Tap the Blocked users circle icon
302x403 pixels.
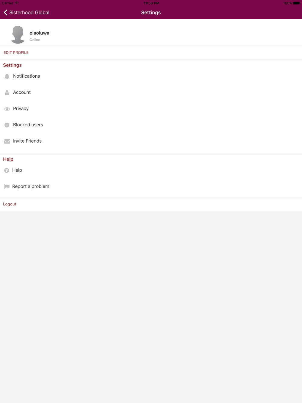click(7, 125)
